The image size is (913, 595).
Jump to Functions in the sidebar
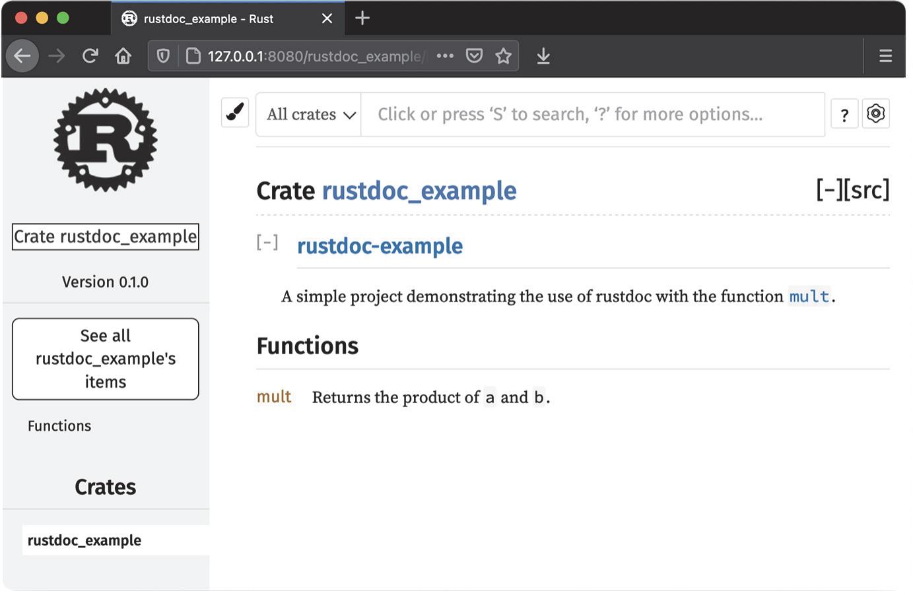click(59, 426)
